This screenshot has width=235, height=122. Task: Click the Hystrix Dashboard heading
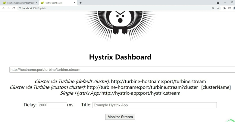[120, 57]
